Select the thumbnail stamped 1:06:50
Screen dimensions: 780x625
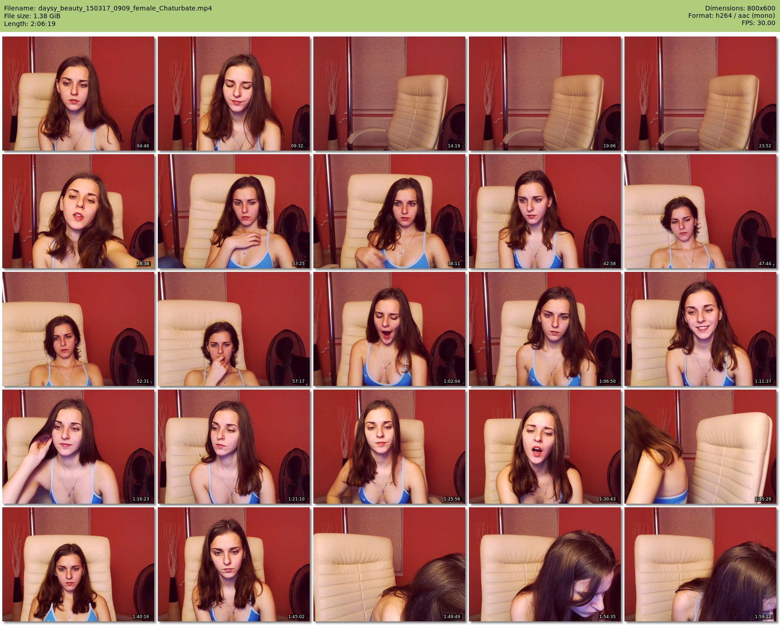coord(545,329)
